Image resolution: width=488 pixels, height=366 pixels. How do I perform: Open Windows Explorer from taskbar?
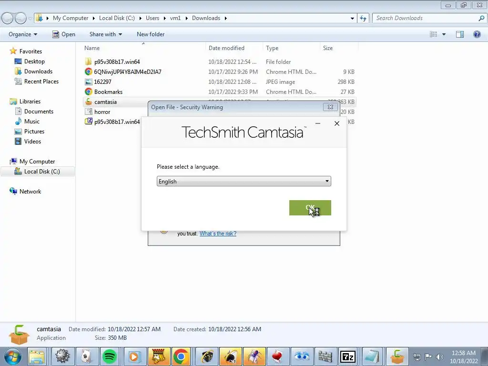(37, 356)
